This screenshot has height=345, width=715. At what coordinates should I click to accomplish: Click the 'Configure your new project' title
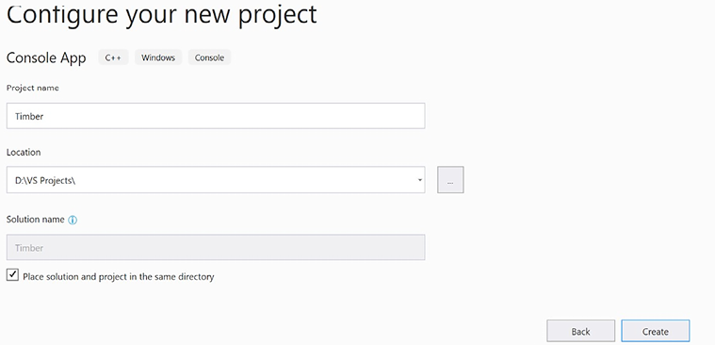point(161,14)
